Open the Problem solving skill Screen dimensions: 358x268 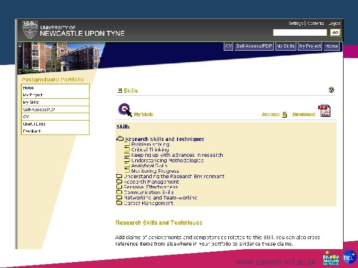point(150,144)
